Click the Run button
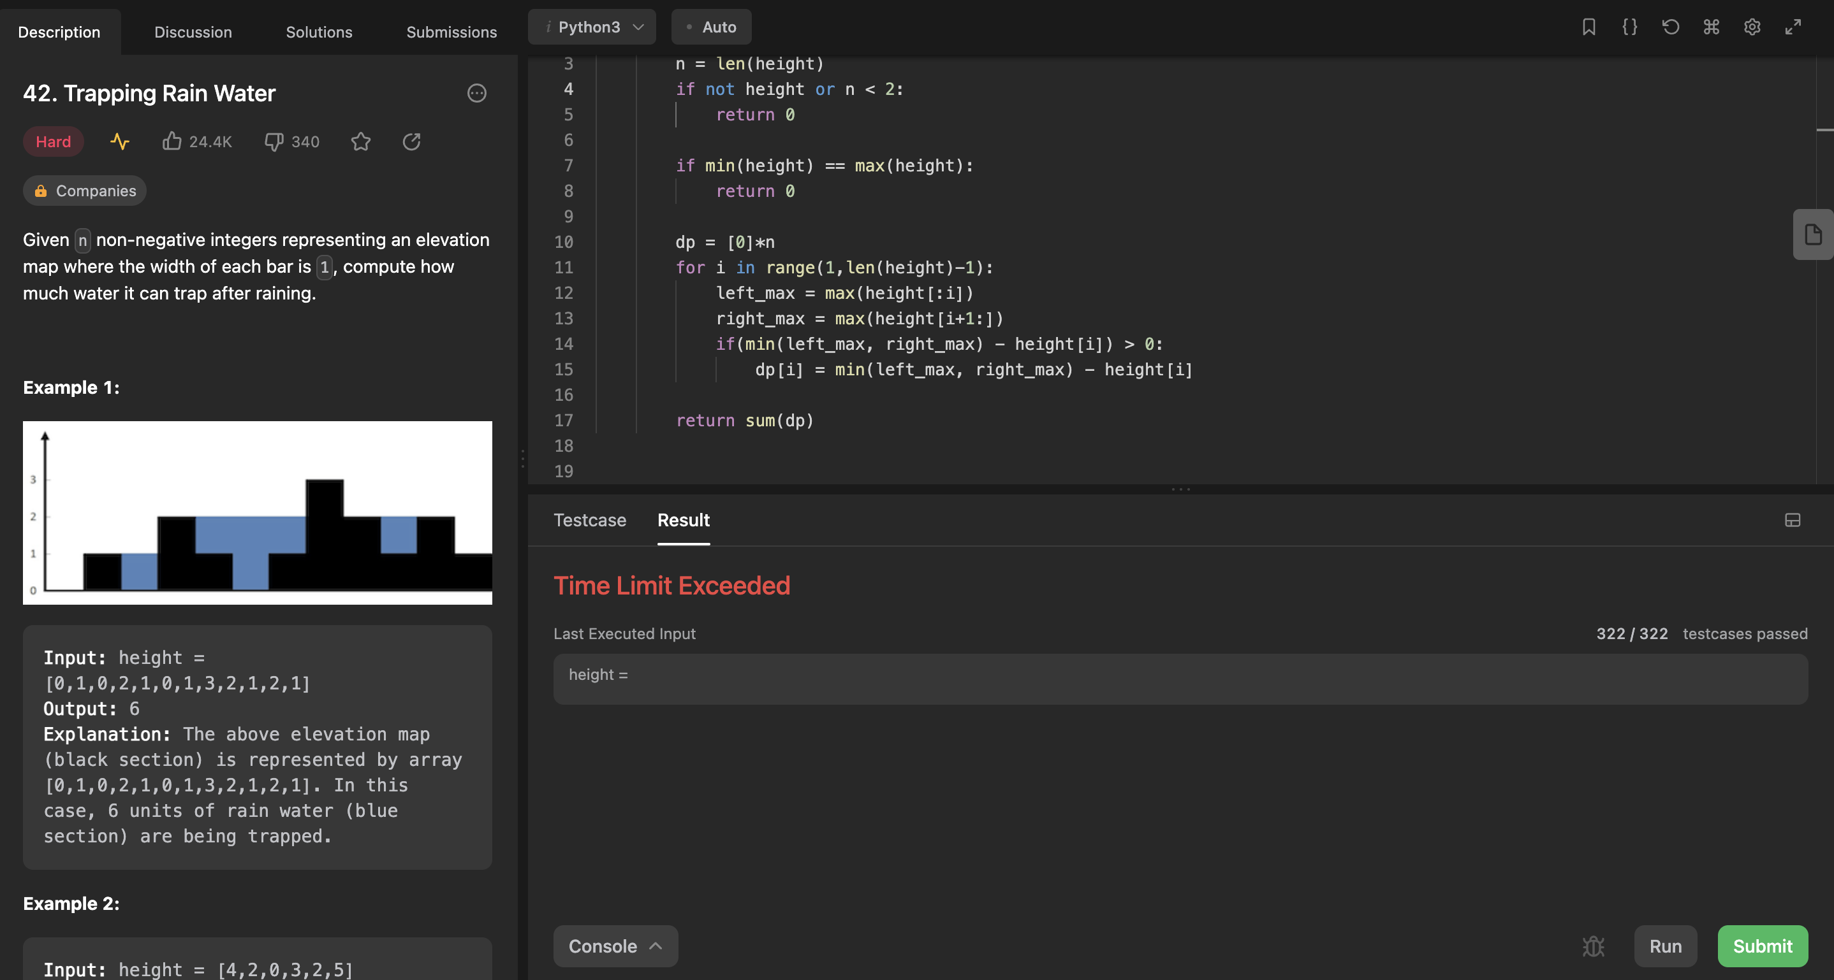Viewport: 1834px width, 980px height. pyautogui.click(x=1664, y=946)
